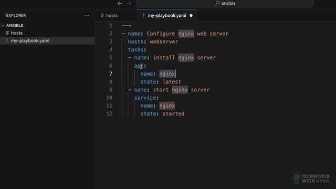Screen dimensions: 336x189
Task: Click line number 12 in gutter
Action: (109, 113)
